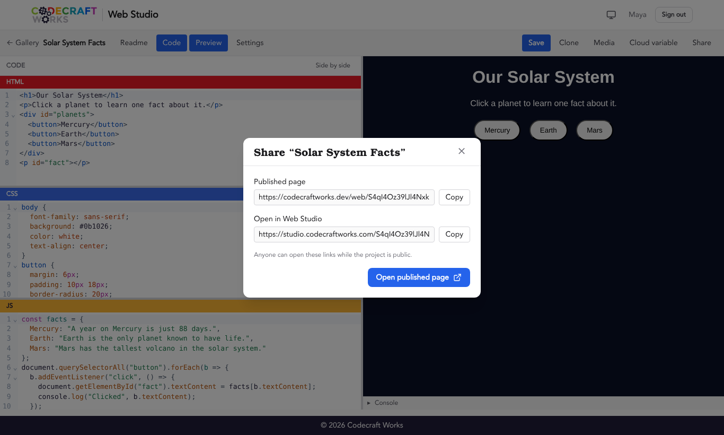Collapse the HTML section header
Viewport: 724px width, 435px height.
coord(180,82)
